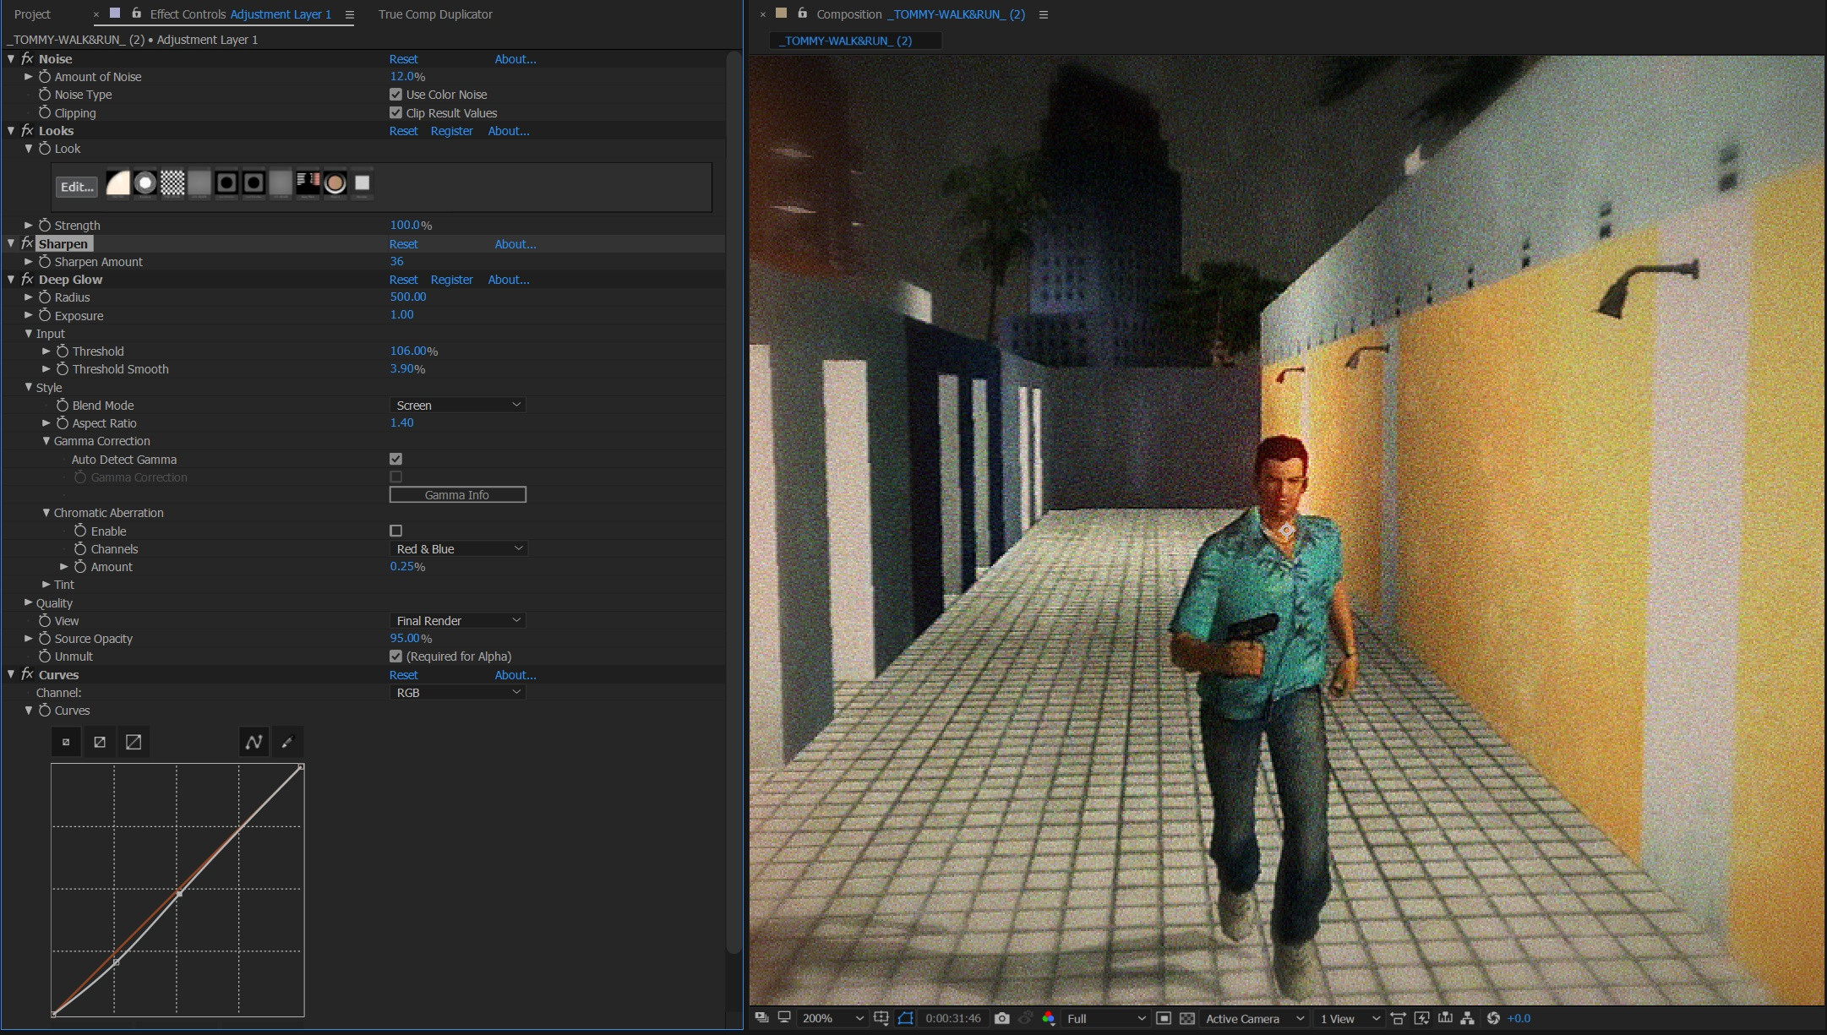Select the Effect Controls Adjustment Layer 1 tab

click(240, 14)
